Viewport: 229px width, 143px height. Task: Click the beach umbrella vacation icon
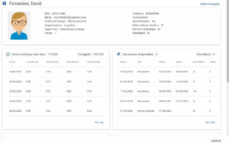point(119,54)
